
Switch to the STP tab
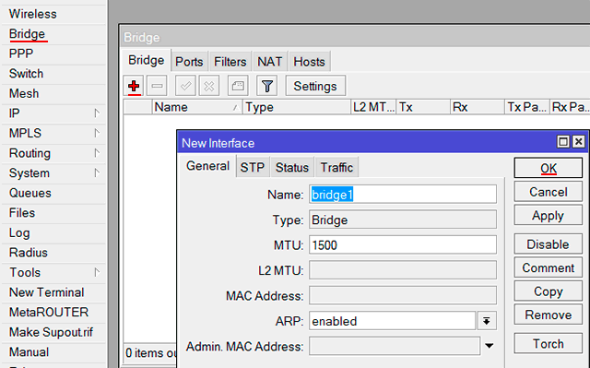click(253, 167)
